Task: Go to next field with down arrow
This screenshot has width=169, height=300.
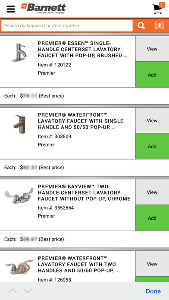Action: 28,291
